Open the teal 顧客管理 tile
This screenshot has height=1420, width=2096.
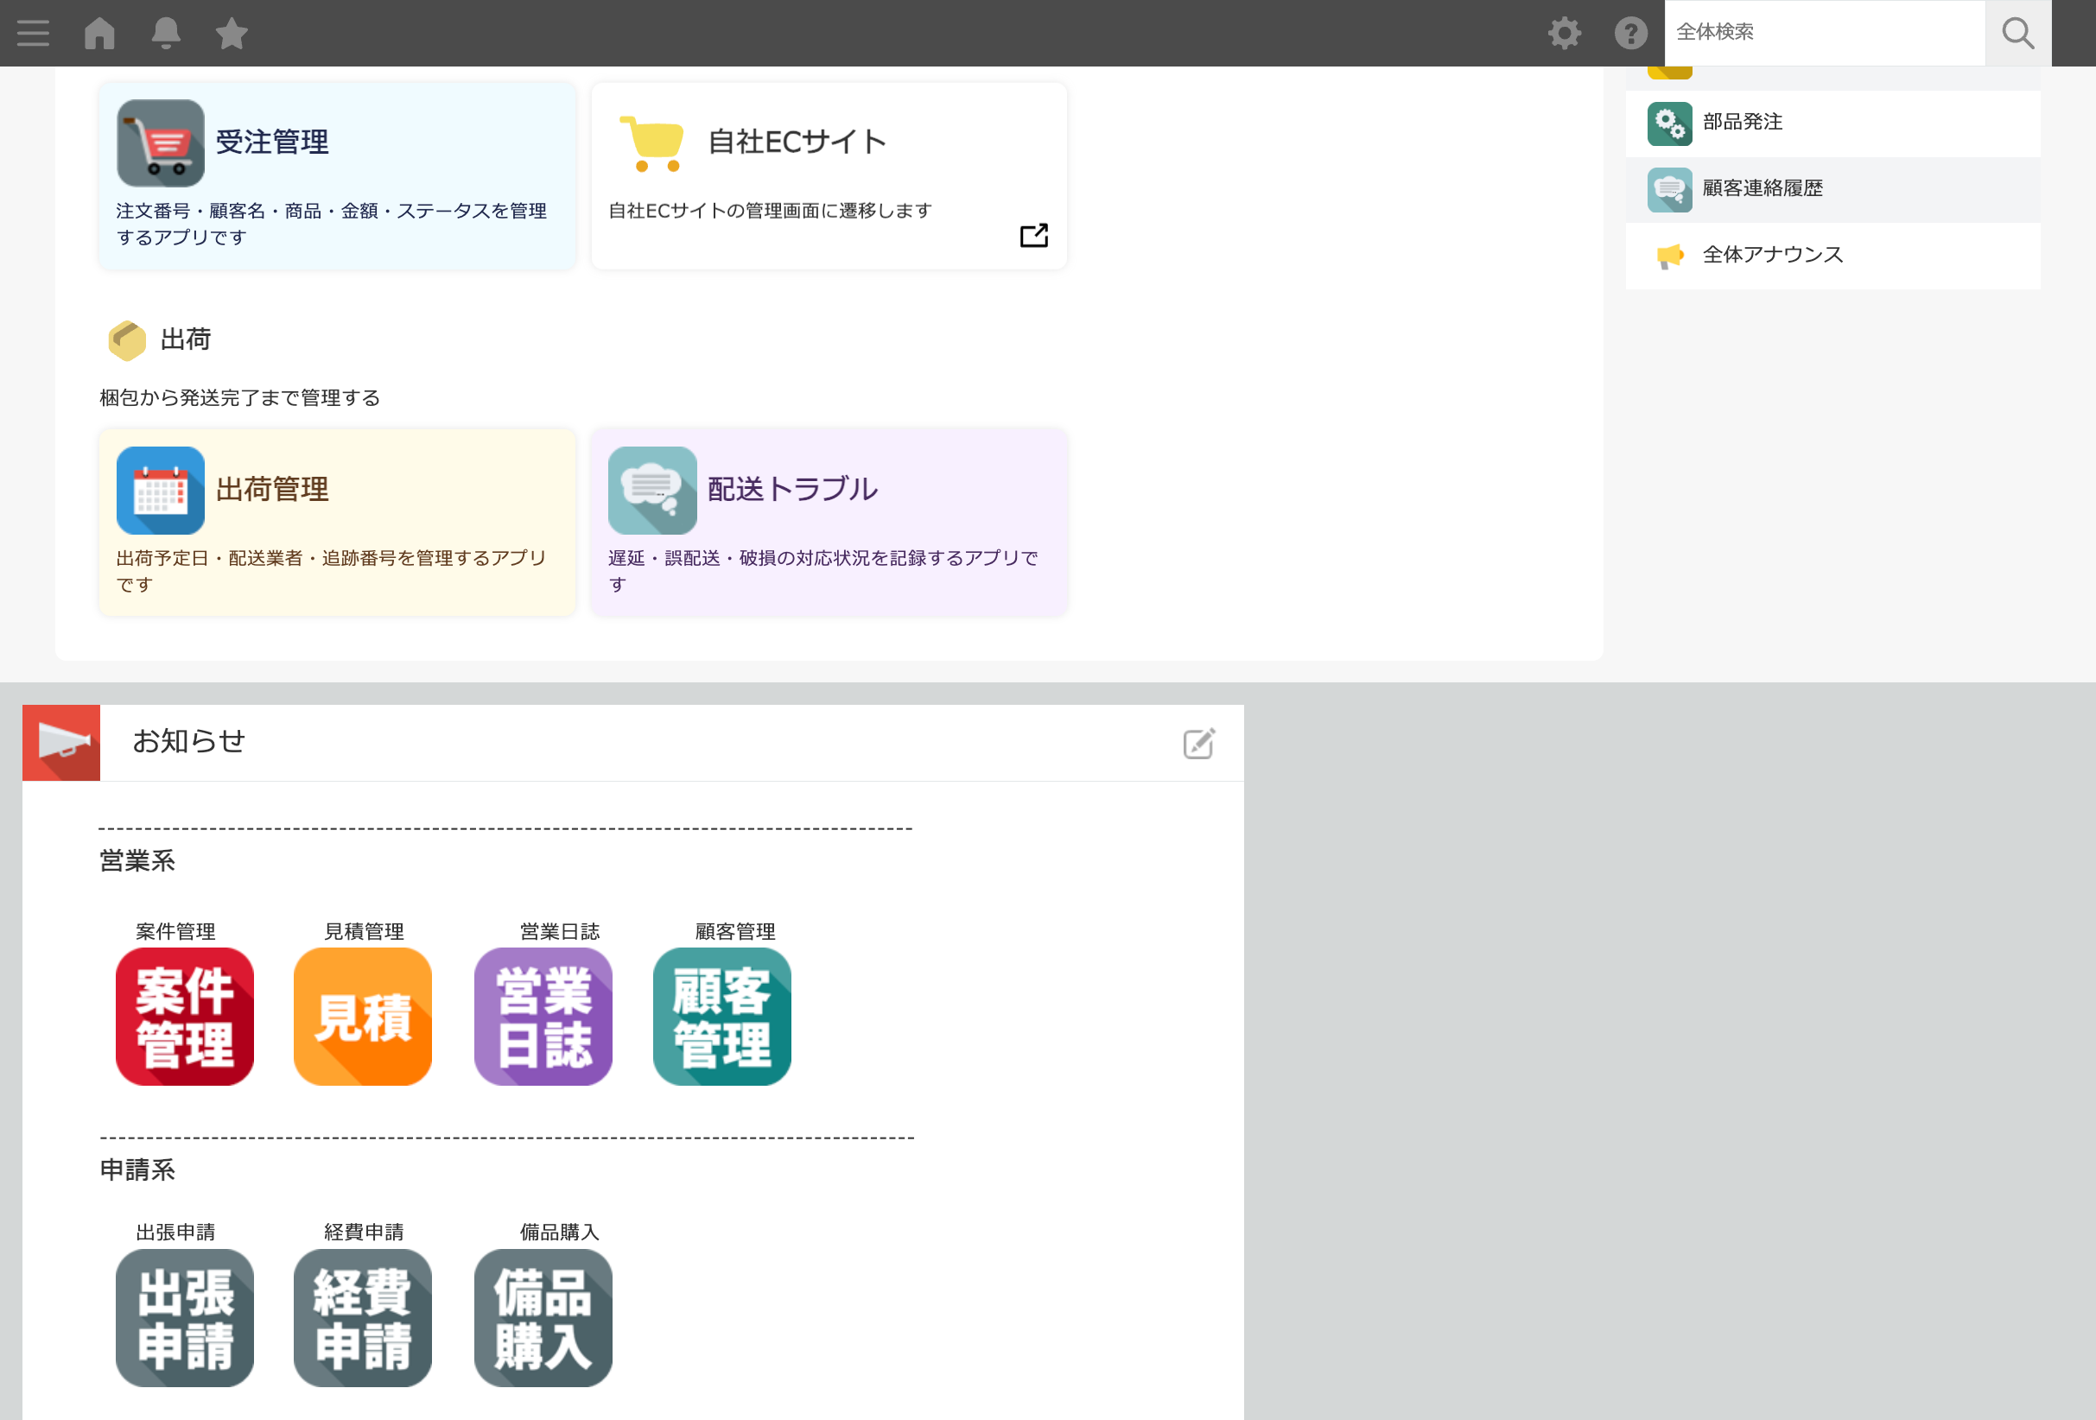[x=721, y=1016]
